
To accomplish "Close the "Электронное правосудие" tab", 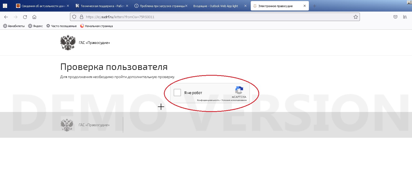I will (x=305, y=6).
